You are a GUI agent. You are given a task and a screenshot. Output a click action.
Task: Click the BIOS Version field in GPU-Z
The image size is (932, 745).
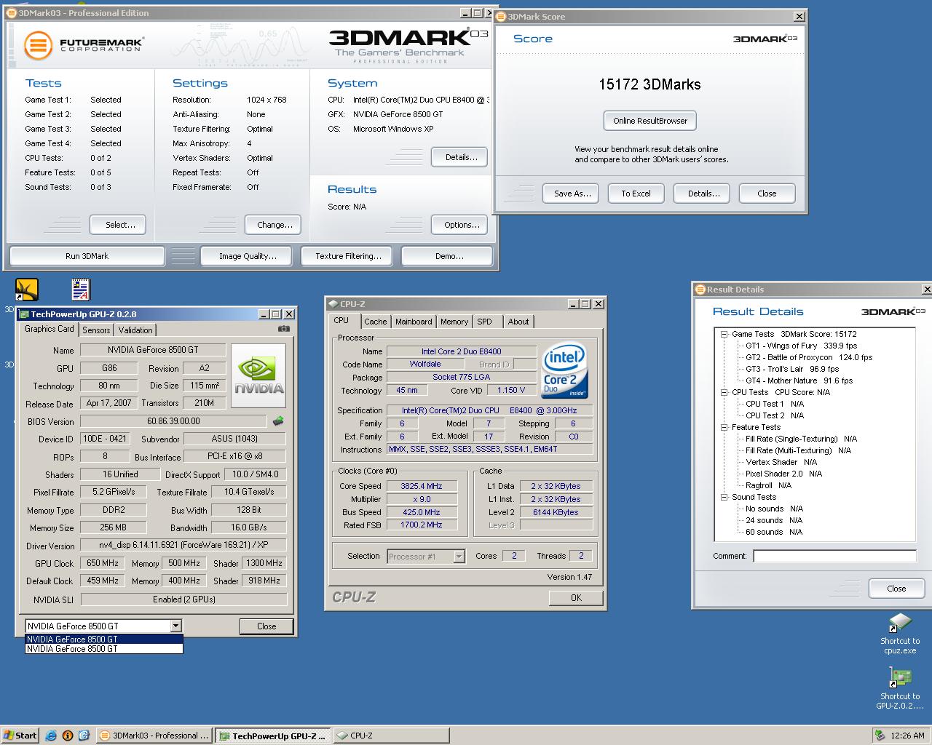173,421
